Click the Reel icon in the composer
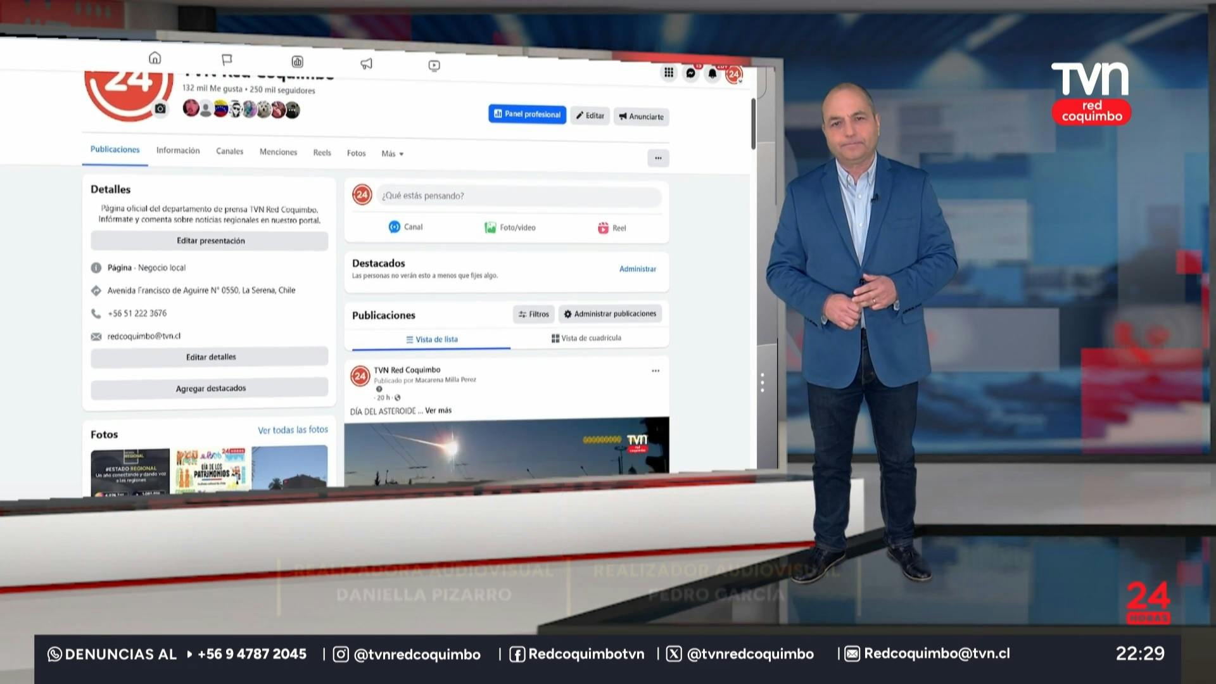 (603, 228)
